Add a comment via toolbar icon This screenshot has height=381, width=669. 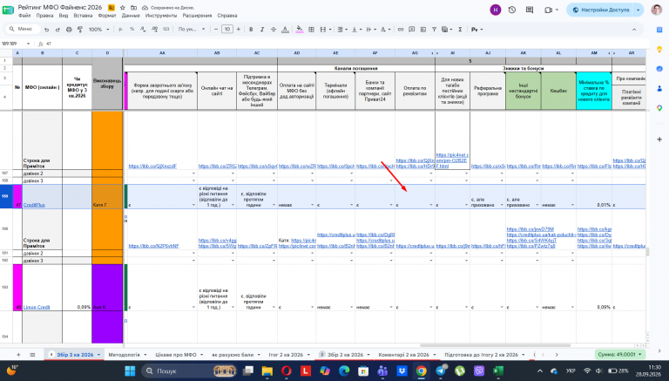412,30
